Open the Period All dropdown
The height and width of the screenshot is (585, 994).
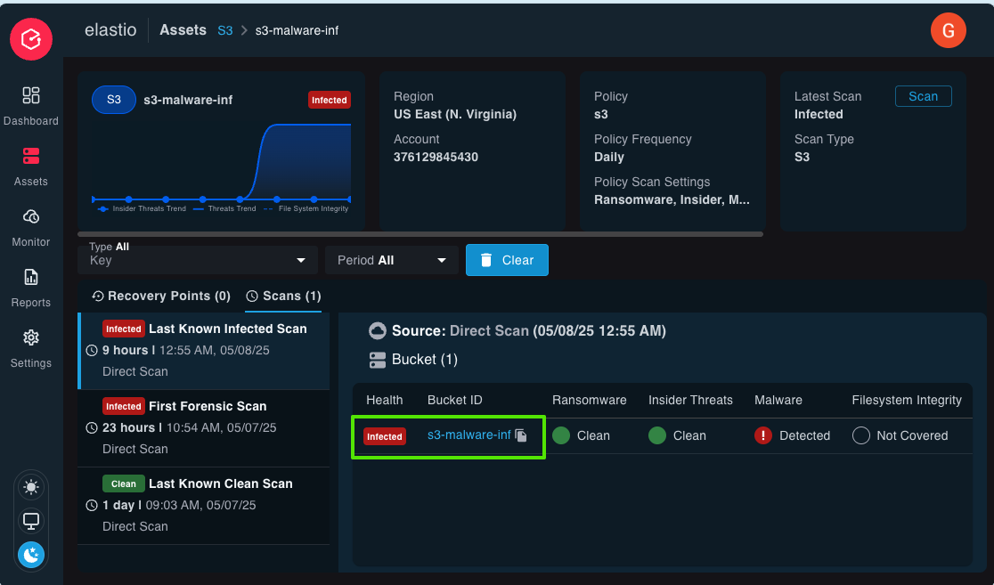pyautogui.click(x=391, y=260)
